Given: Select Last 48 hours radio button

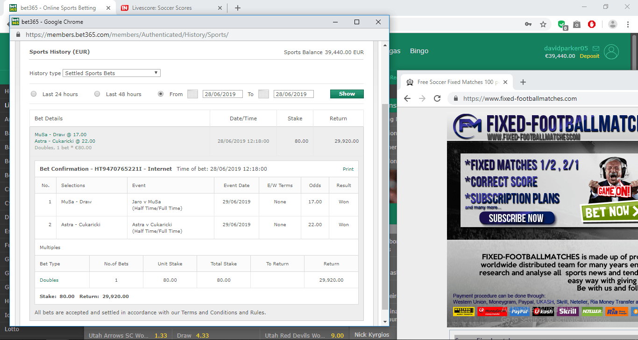Looking at the screenshot, I should 97,94.
